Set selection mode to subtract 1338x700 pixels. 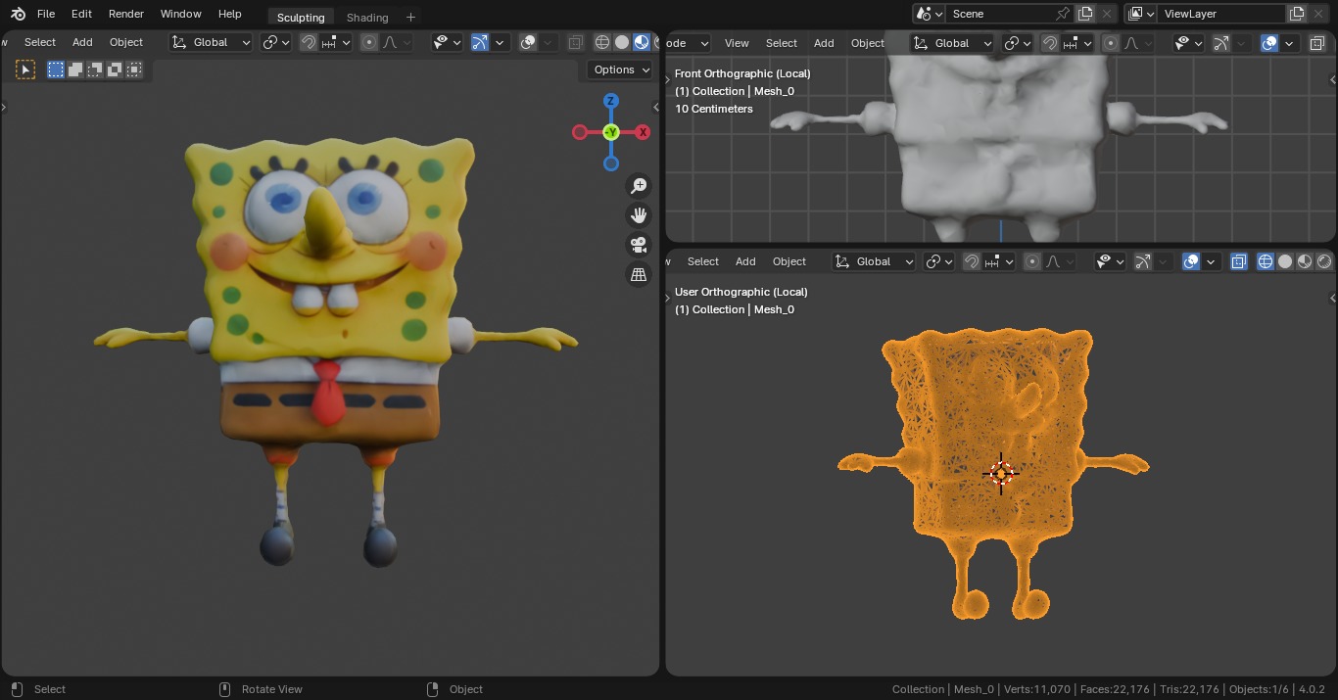pyautogui.click(x=95, y=70)
